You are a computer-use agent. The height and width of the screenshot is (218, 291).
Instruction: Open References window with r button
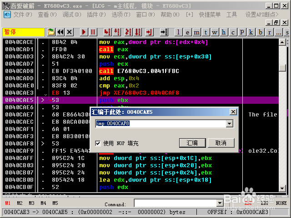point(270,32)
